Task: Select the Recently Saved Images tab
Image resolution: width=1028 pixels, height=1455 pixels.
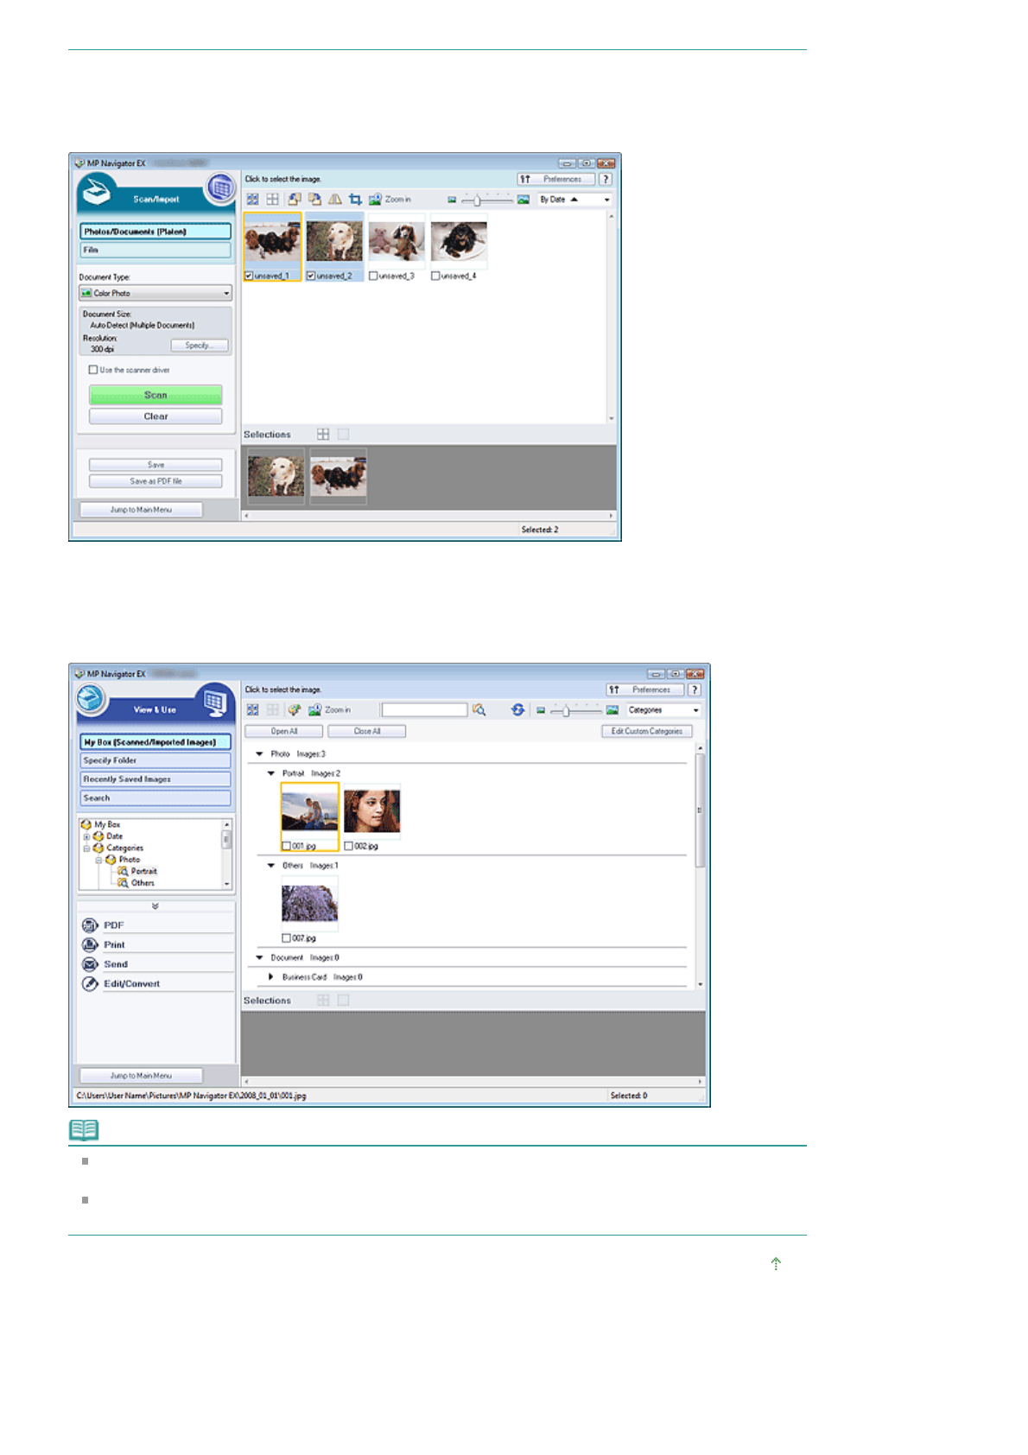Action: (155, 779)
